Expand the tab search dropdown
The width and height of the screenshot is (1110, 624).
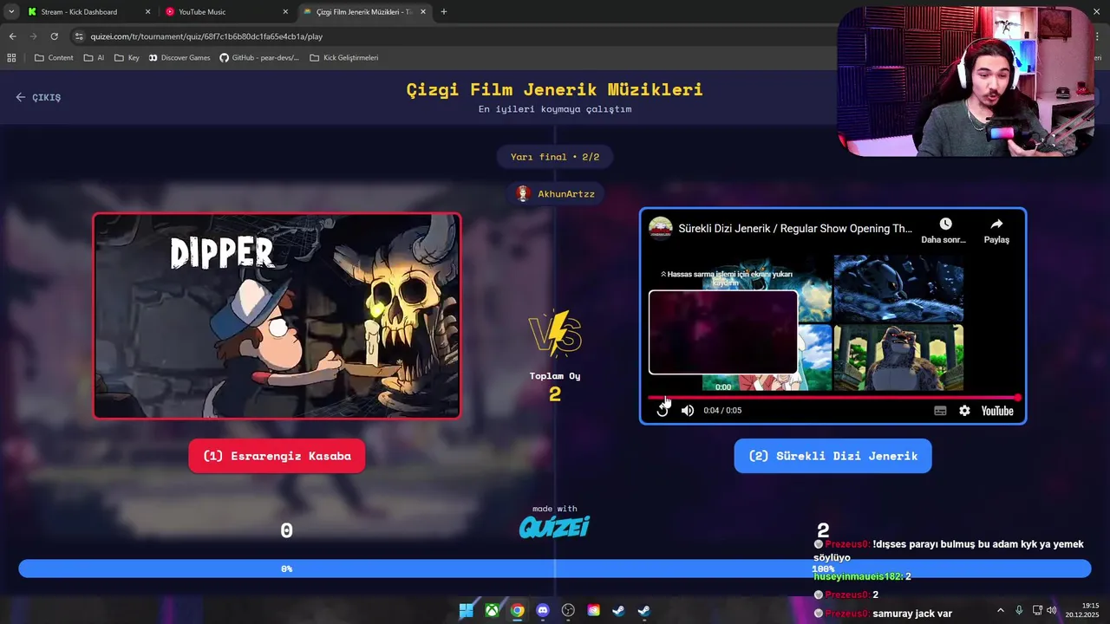11,12
